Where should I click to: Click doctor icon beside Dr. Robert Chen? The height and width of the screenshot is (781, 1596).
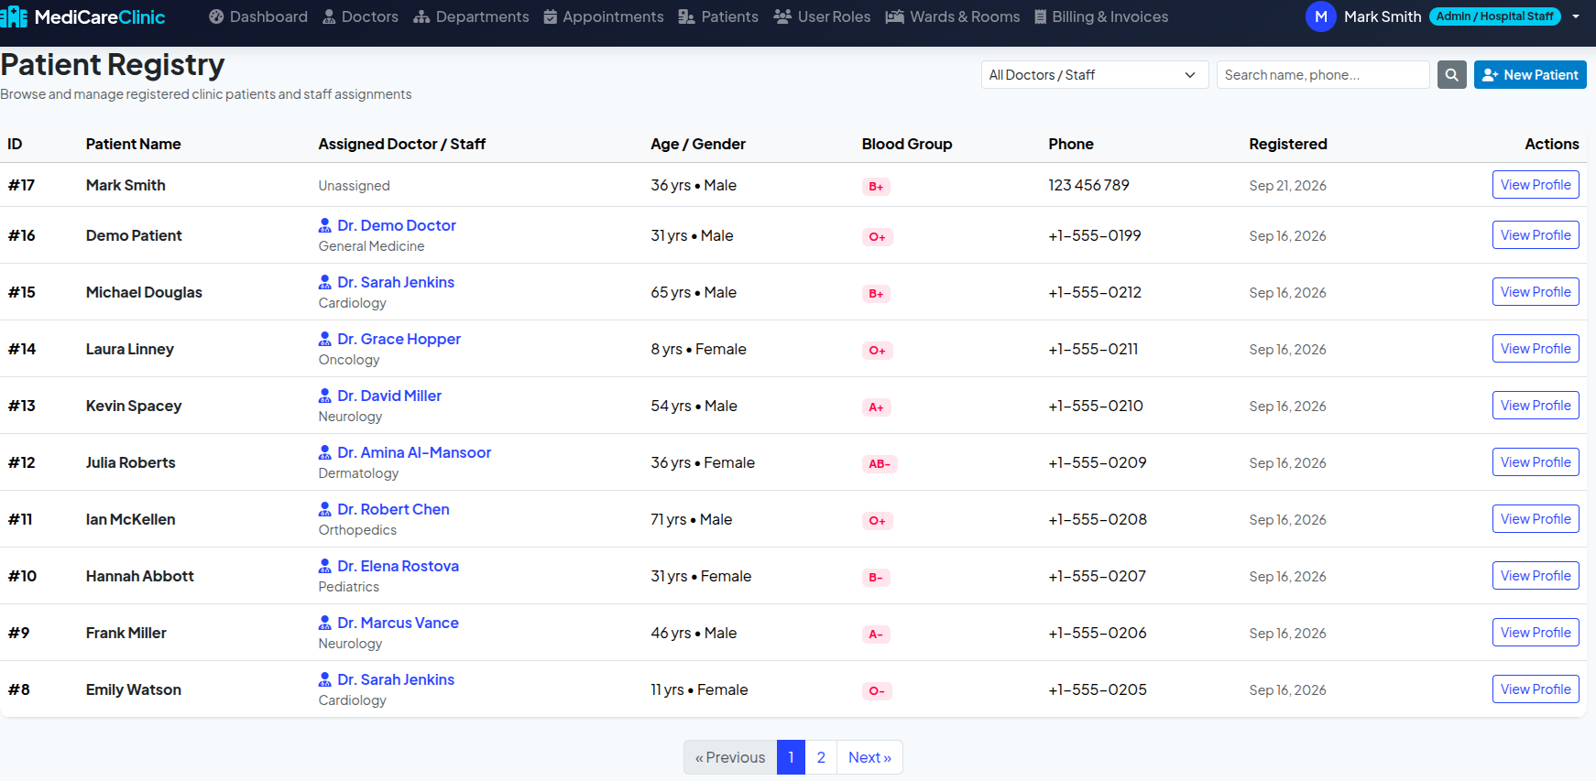coord(325,509)
